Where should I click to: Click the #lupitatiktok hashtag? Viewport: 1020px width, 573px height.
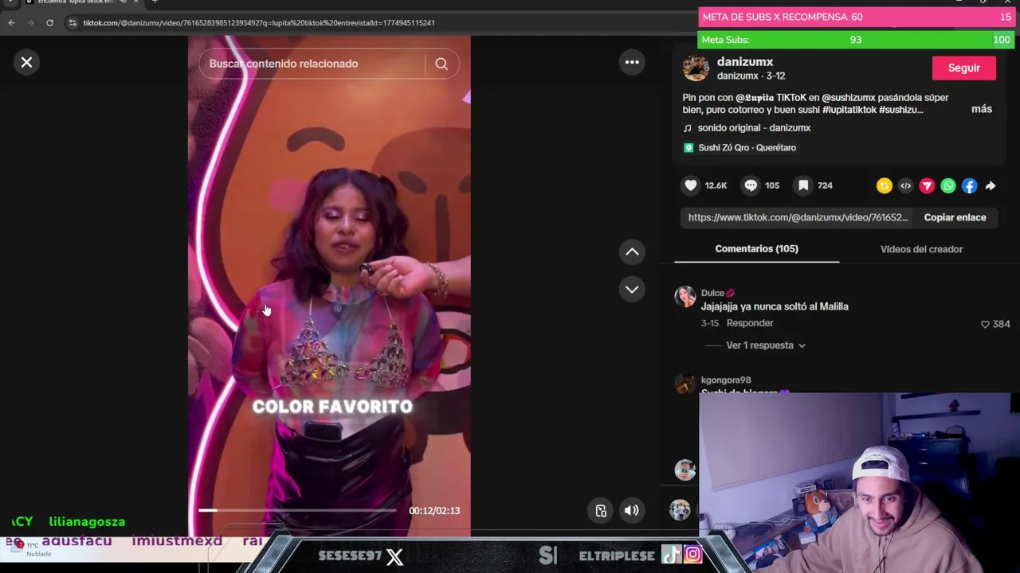pos(849,110)
